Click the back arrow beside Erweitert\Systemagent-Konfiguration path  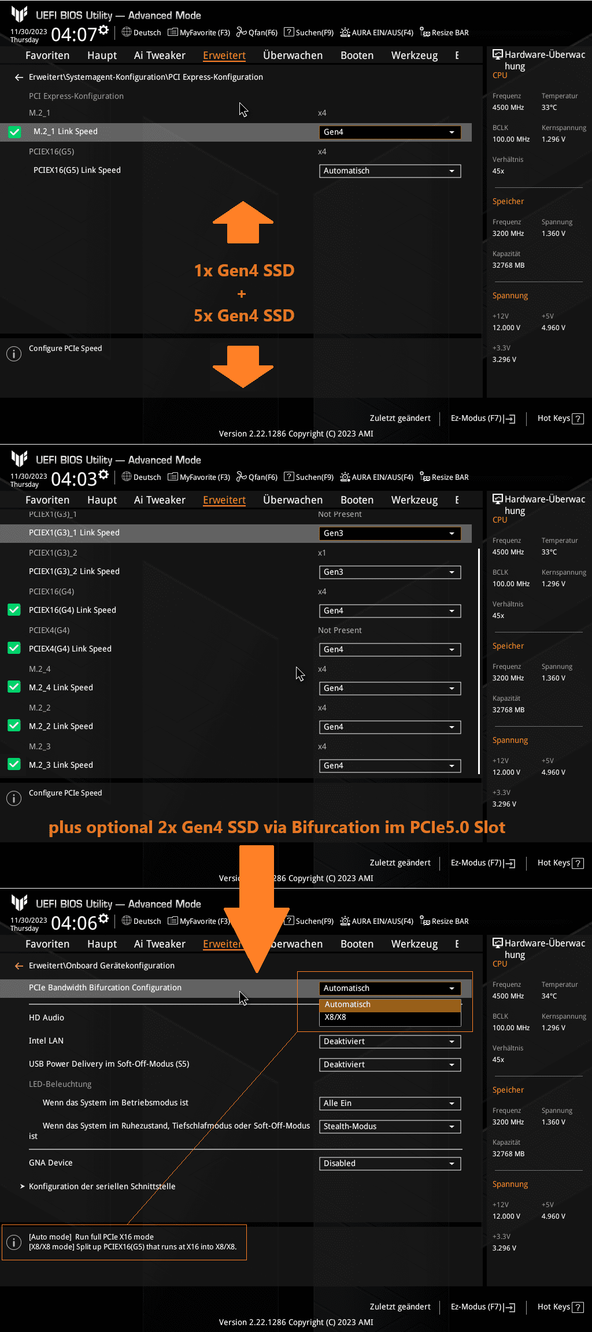coord(19,77)
